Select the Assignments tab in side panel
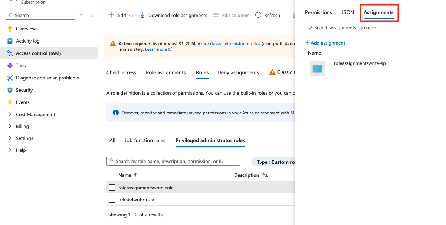Image resolution: width=446 pixels, height=225 pixels. point(378,13)
